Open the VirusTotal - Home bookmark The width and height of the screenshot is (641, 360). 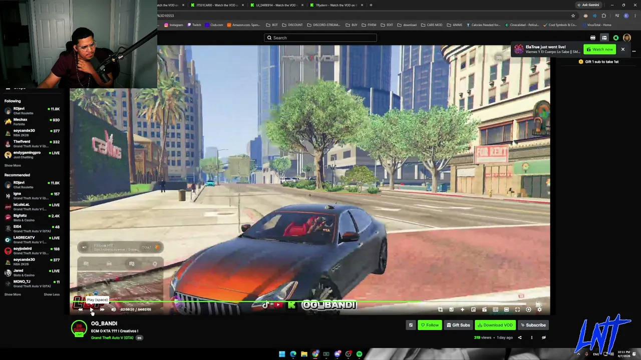coord(596,25)
